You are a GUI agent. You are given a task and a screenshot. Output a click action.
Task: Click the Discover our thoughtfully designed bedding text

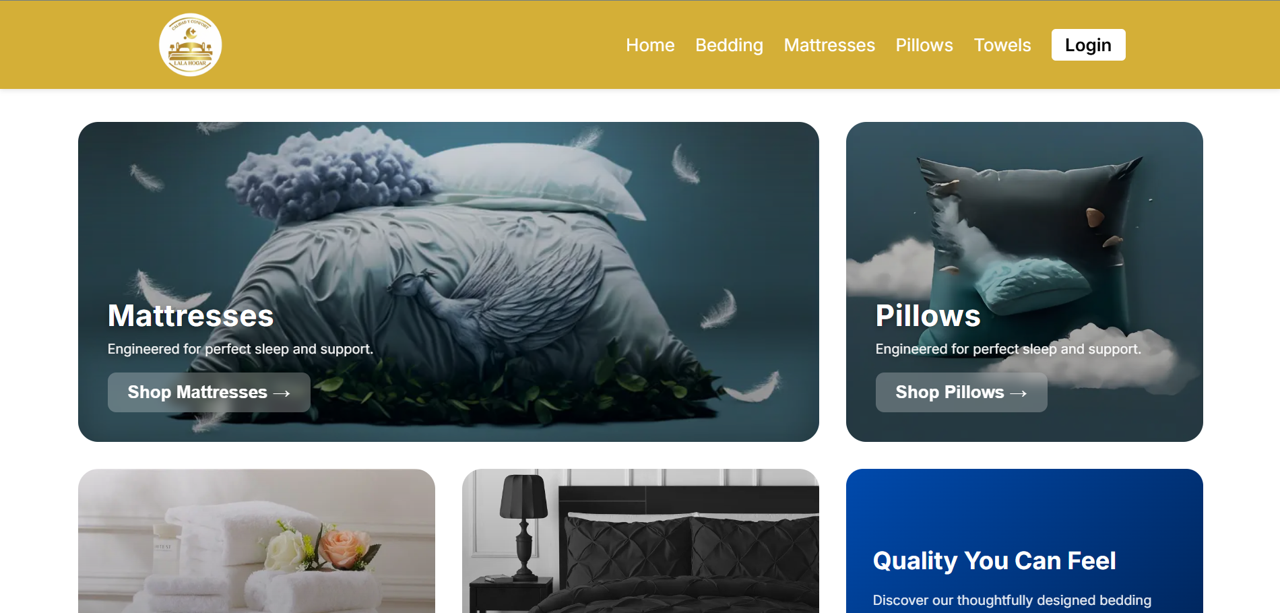[1012, 600]
